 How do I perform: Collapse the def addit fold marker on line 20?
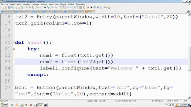click(x=14, y=43)
